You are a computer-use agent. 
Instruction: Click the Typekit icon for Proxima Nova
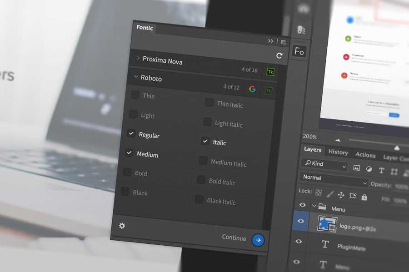tap(270, 72)
